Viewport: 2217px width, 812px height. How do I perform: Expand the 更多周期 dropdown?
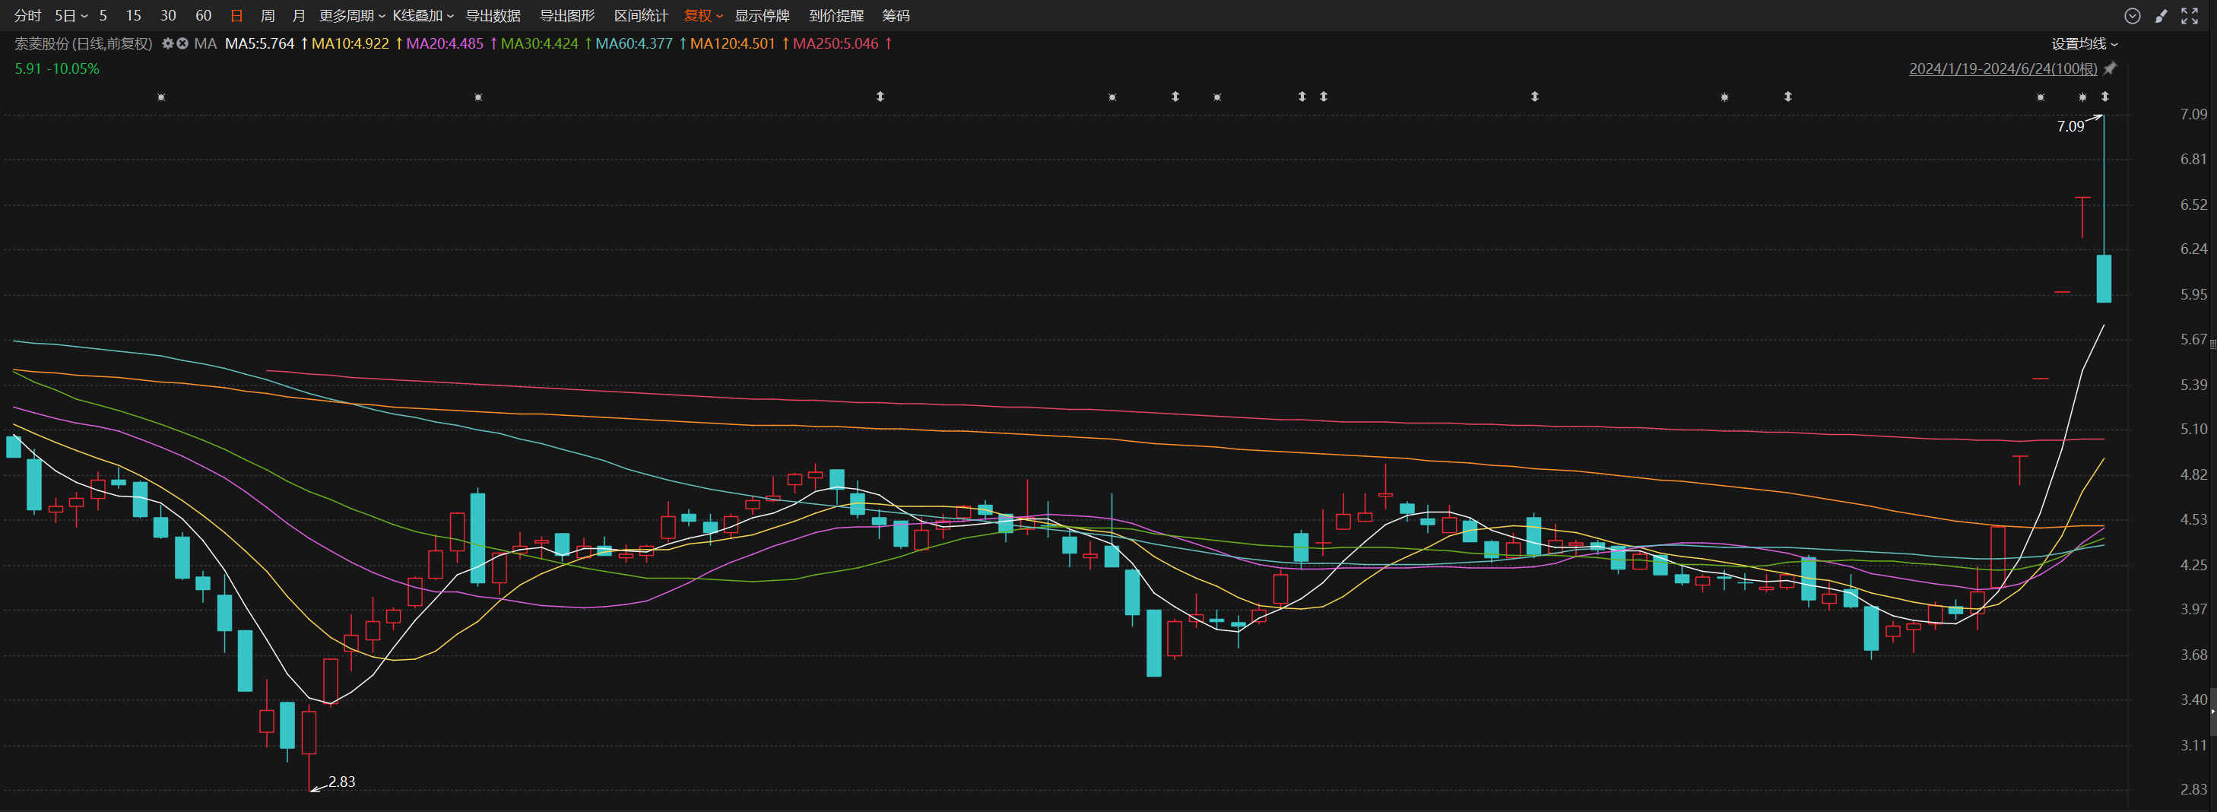(352, 15)
